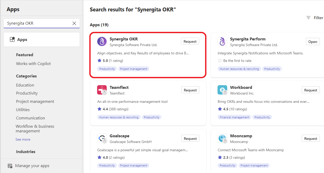Click the Goalscape app logo
The width and height of the screenshot is (324, 173).
click(x=102, y=138)
